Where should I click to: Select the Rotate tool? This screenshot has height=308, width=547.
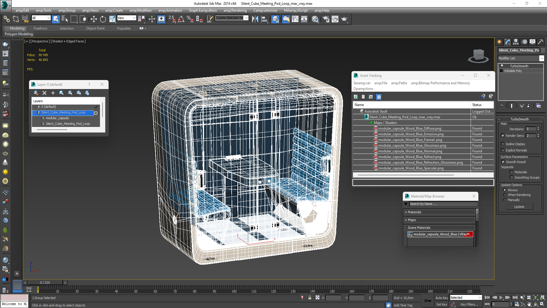point(103,19)
